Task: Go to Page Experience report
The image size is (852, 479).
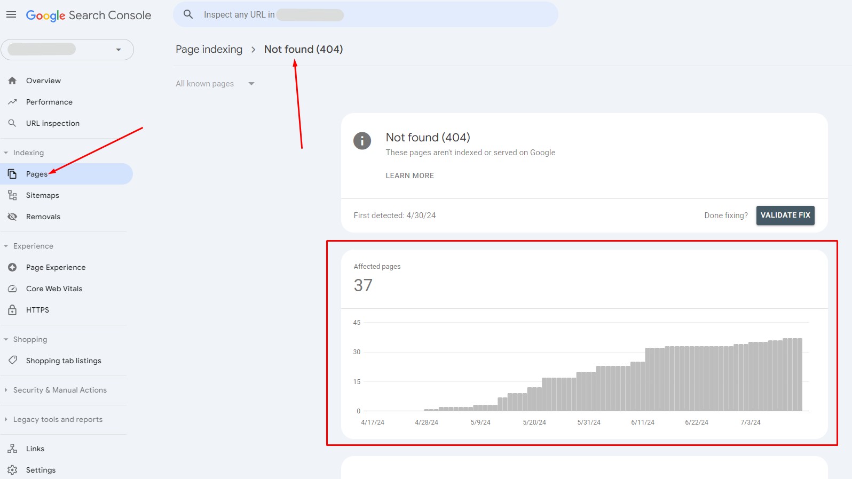Action: (x=56, y=267)
